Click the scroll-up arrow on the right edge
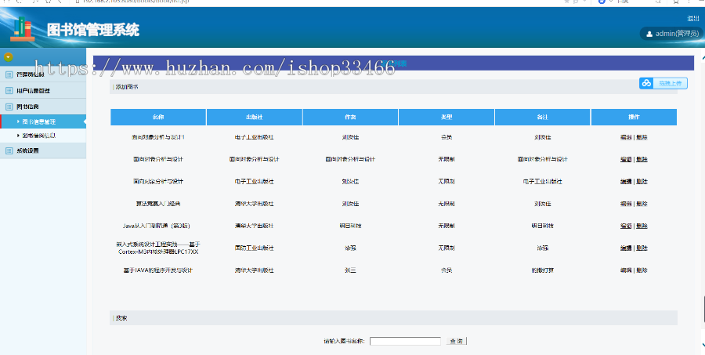 pos(703,57)
